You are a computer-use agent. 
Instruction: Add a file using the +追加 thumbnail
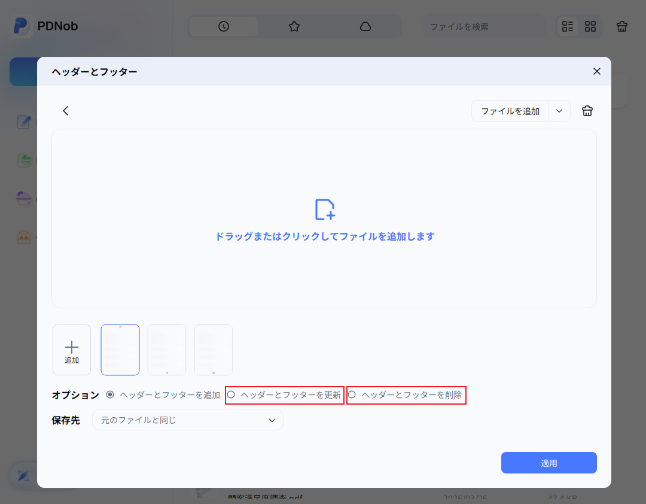[x=71, y=350]
